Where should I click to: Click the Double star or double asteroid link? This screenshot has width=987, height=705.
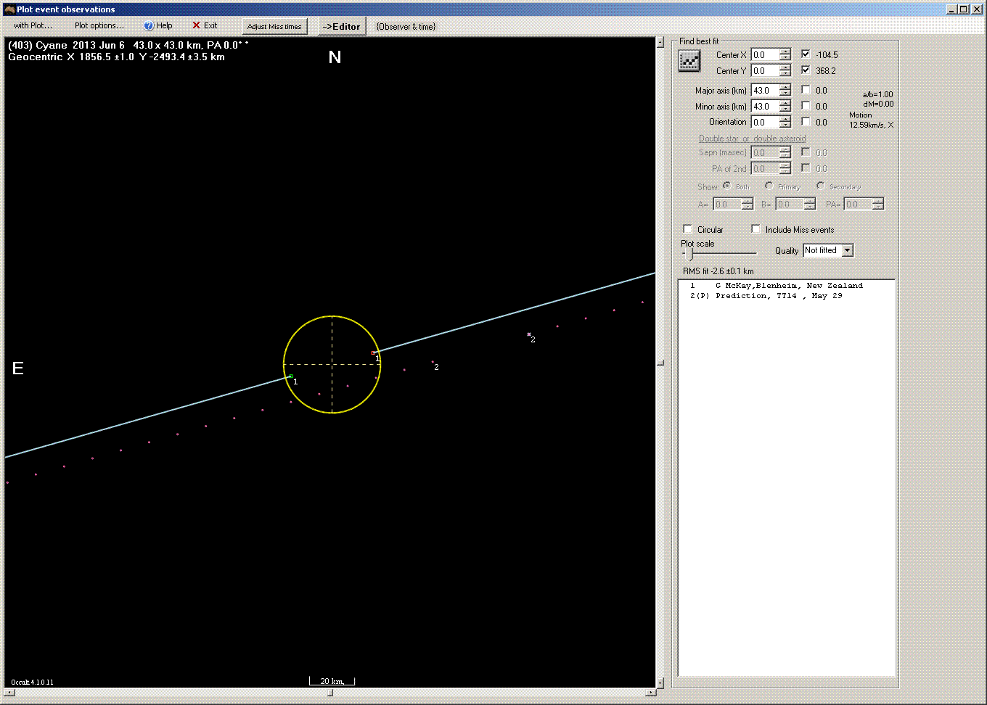point(752,139)
